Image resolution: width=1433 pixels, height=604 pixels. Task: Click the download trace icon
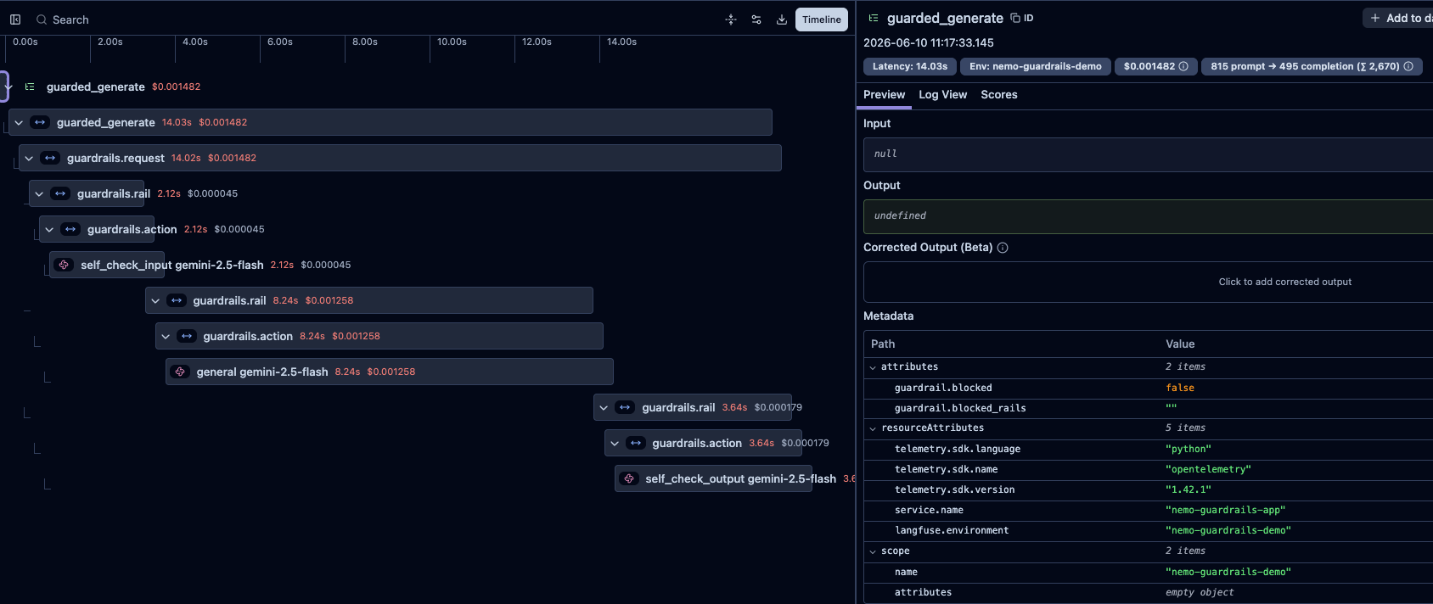click(x=782, y=20)
